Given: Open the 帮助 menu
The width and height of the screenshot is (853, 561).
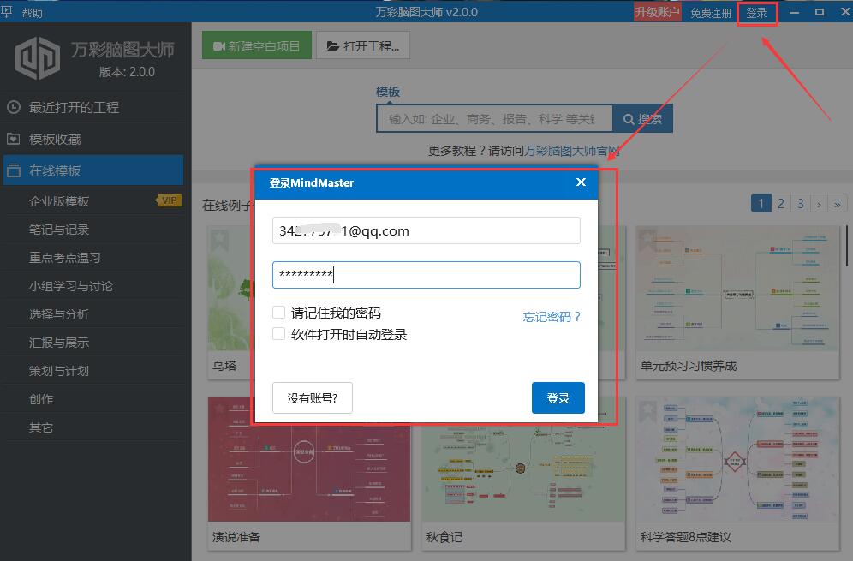Looking at the screenshot, I should tap(33, 12).
